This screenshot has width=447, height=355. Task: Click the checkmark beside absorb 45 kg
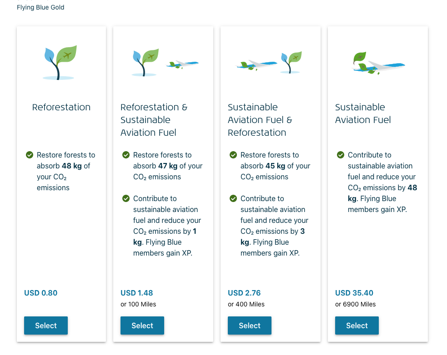point(233,155)
